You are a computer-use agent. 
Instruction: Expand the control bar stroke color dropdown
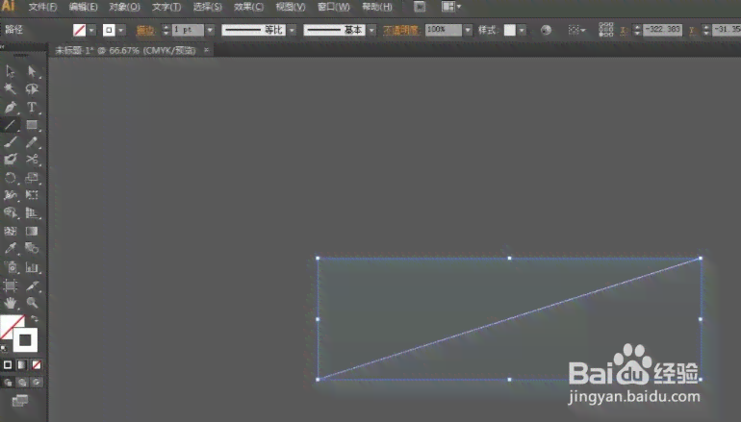coord(121,30)
